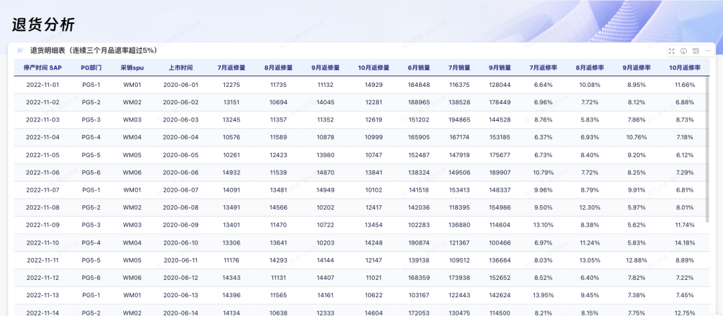The height and width of the screenshot is (316, 723).
Task: Click the sales value 190874
Action: tap(419, 243)
